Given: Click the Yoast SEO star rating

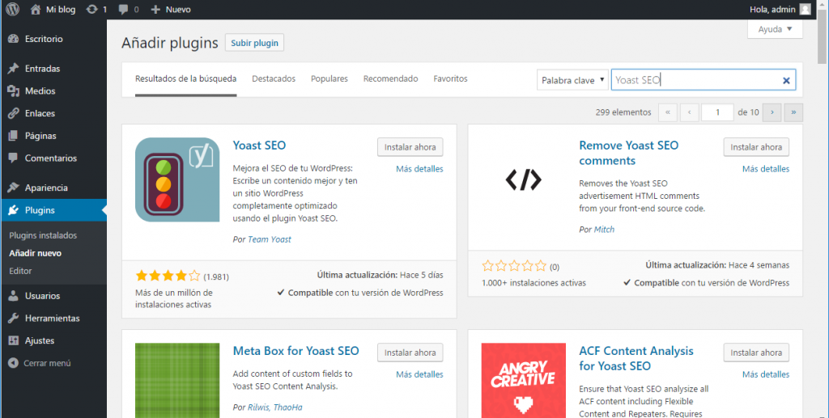Looking at the screenshot, I should [168, 276].
